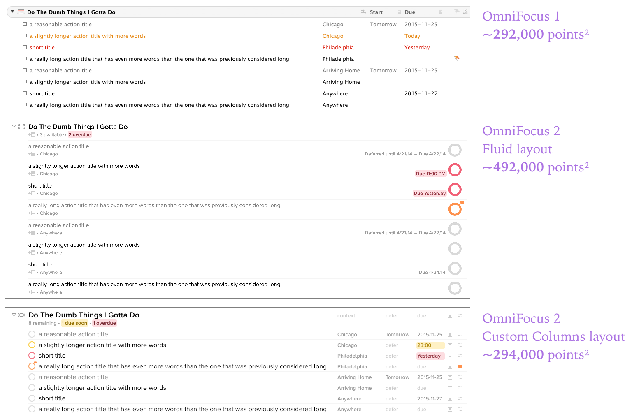Click the orange flag on OmniFocus 1 Philadelphia row

tap(457, 58)
